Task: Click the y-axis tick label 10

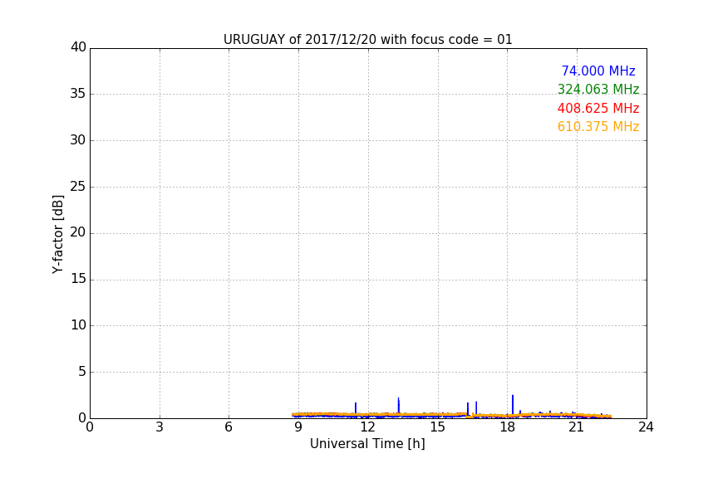Action: pos(78,325)
